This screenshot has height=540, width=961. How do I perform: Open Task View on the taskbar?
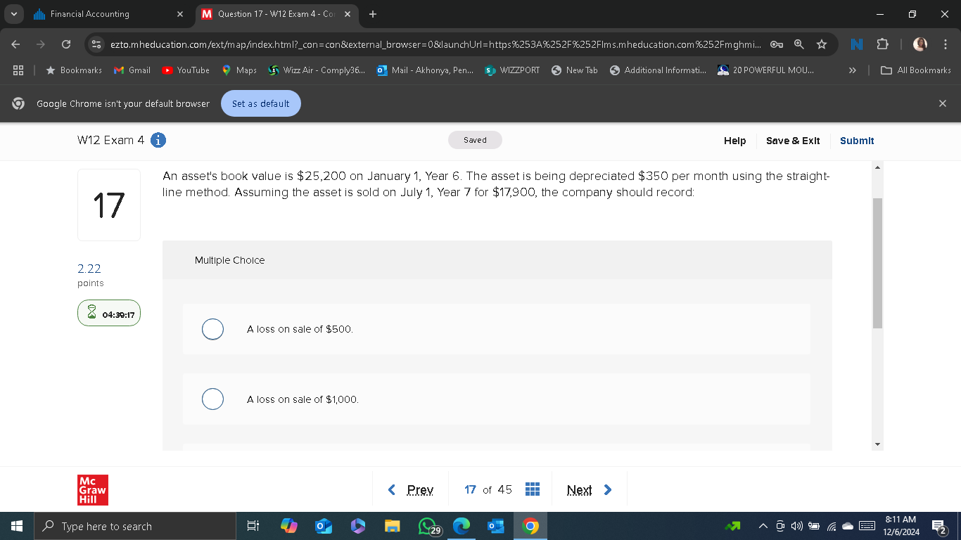(254, 526)
